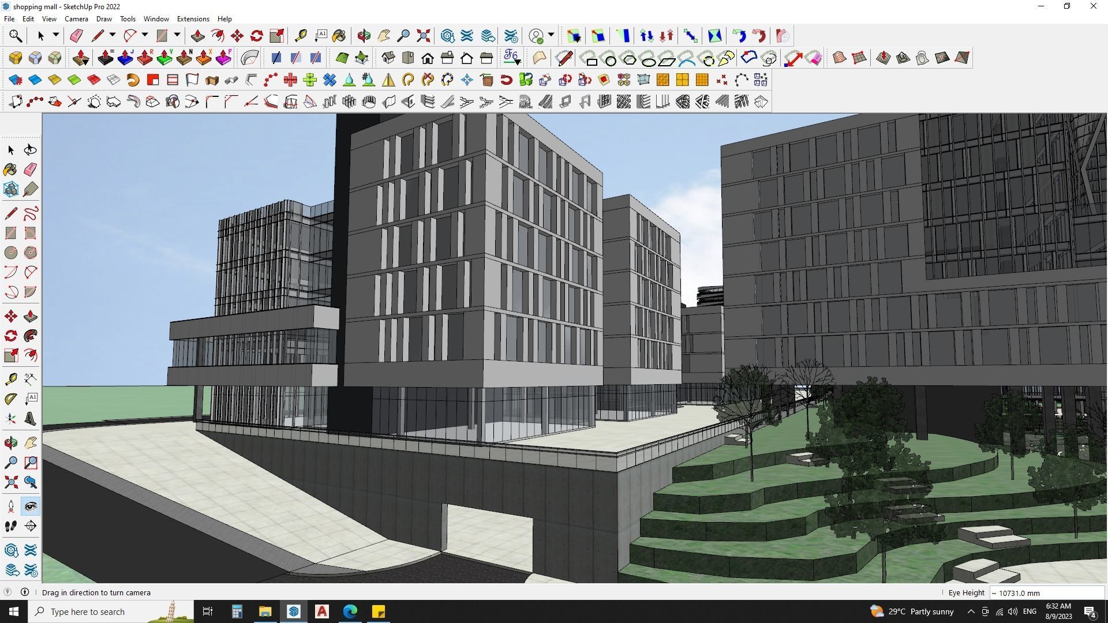Select the Paint Bucket tool in top toolbar
This screenshot has width=1108, height=623.
(x=339, y=36)
